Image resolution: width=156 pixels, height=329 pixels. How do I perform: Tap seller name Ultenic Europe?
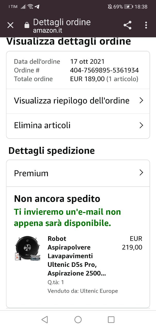[x=99, y=291]
